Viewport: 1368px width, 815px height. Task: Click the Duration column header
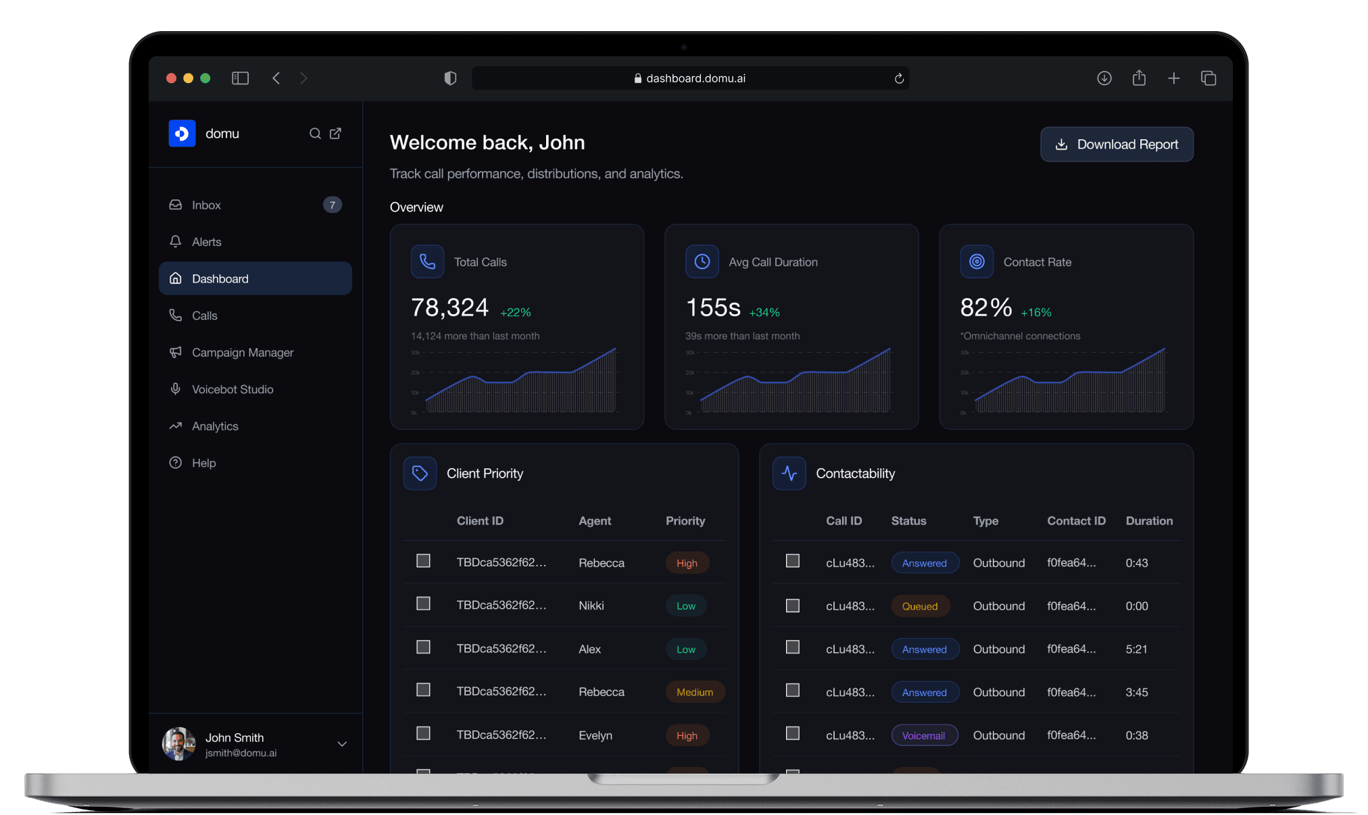(x=1149, y=521)
